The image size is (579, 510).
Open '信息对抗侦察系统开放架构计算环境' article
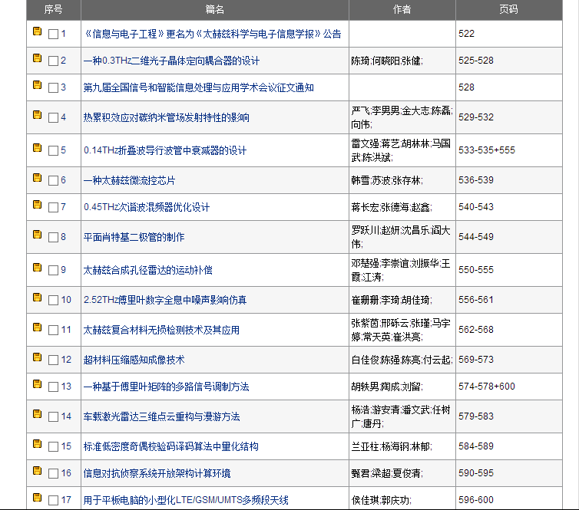pos(157,473)
